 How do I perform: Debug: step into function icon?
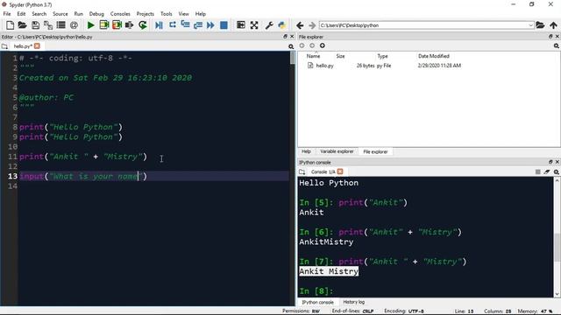(185, 25)
